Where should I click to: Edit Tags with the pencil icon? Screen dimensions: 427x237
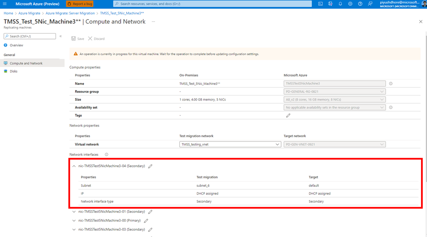[x=288, y=116]
